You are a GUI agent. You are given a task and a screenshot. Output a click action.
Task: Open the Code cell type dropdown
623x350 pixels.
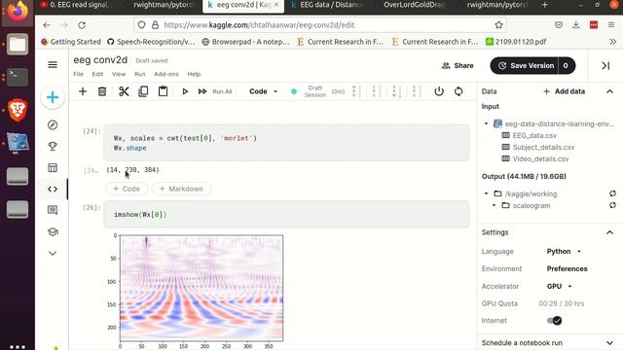263,91
